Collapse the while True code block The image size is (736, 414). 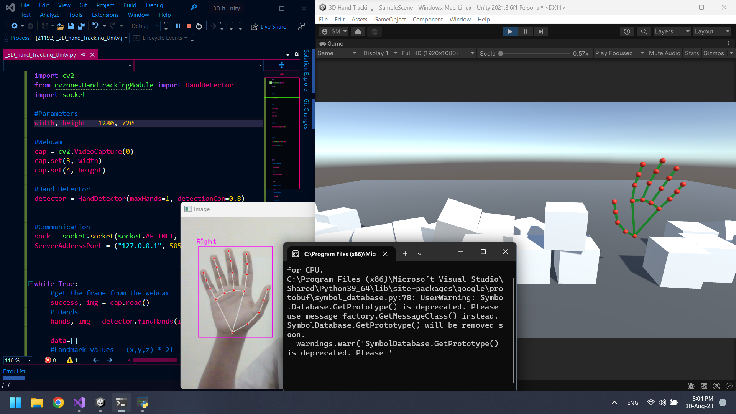coord(31,284)
